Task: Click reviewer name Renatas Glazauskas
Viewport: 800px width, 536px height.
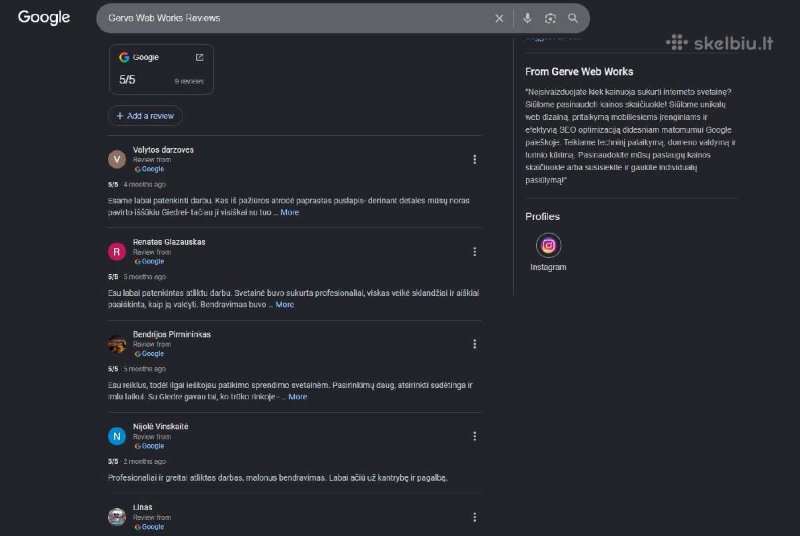Action: click(169, 242)
